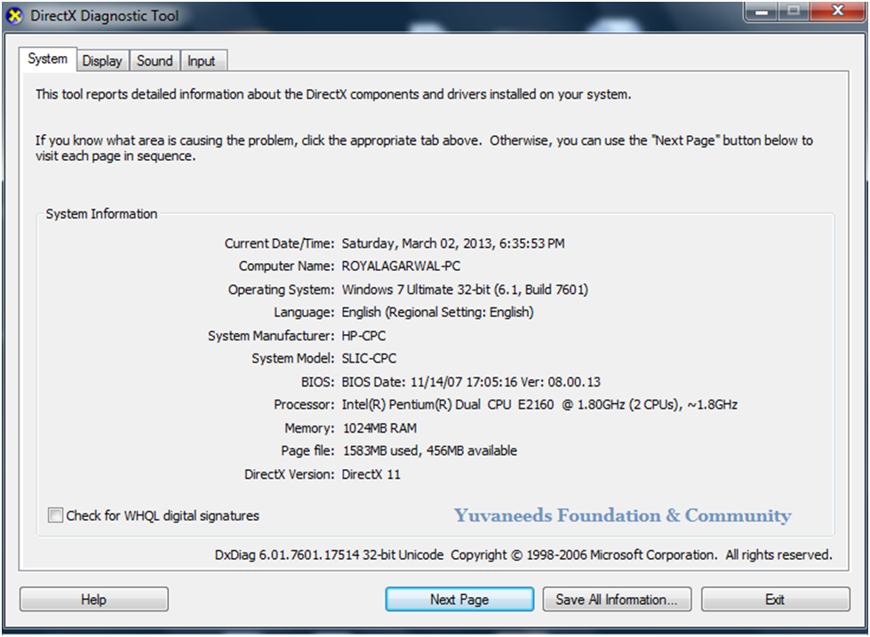Click the Operating System information line

click(465, 289)
